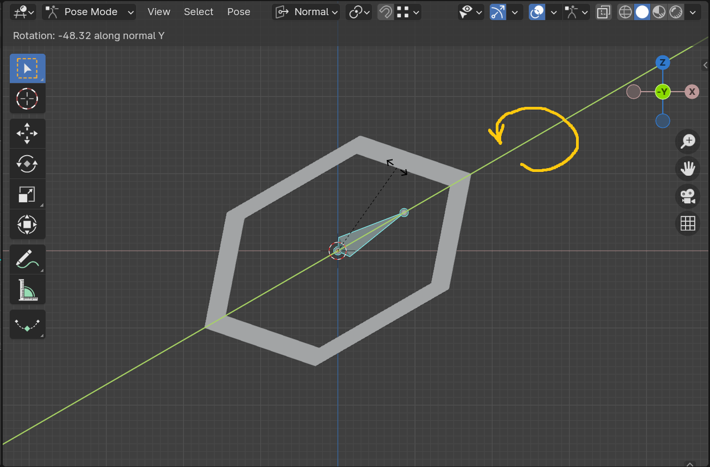Click the bone tail joint sphere
710x467 pixels.
point(404,212)
